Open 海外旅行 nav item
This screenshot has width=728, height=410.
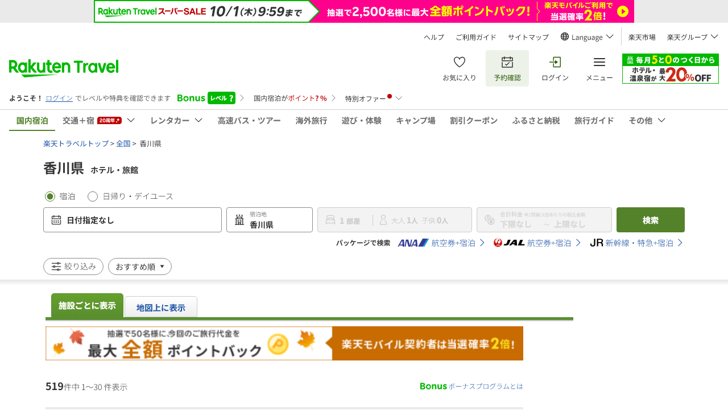pos(311,121)
